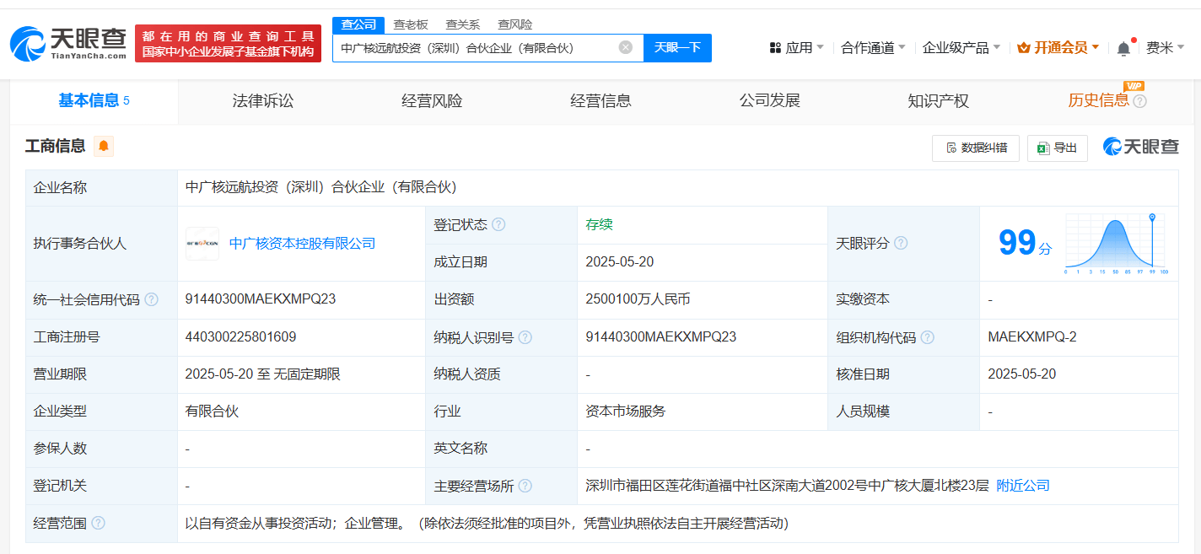Select the 查公司 search tab
Screen dimensions: 1201x554
click(358, 24)
